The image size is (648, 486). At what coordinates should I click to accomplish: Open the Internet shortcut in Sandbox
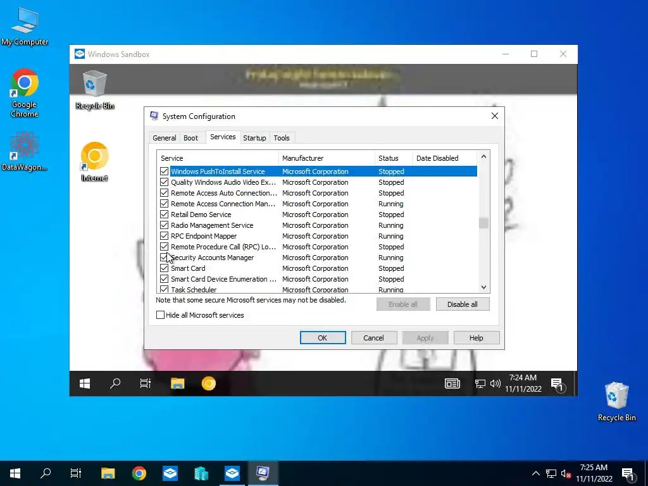95,162
